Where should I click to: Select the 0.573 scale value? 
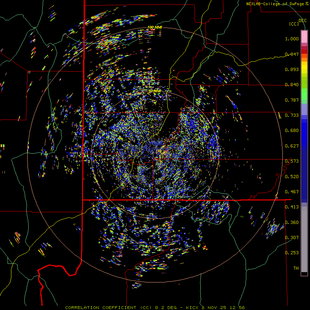pyautogui.click(x=292, y=161)
